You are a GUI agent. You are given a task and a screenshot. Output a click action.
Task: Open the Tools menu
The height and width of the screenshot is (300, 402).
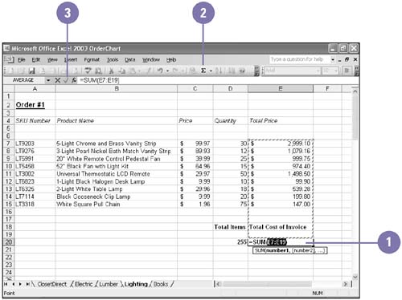coord(113,59)
